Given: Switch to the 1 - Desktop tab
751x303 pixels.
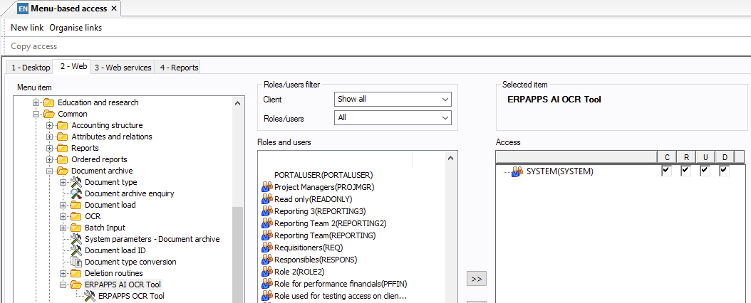Looking at the screenshot, I should tap(30, 68).
